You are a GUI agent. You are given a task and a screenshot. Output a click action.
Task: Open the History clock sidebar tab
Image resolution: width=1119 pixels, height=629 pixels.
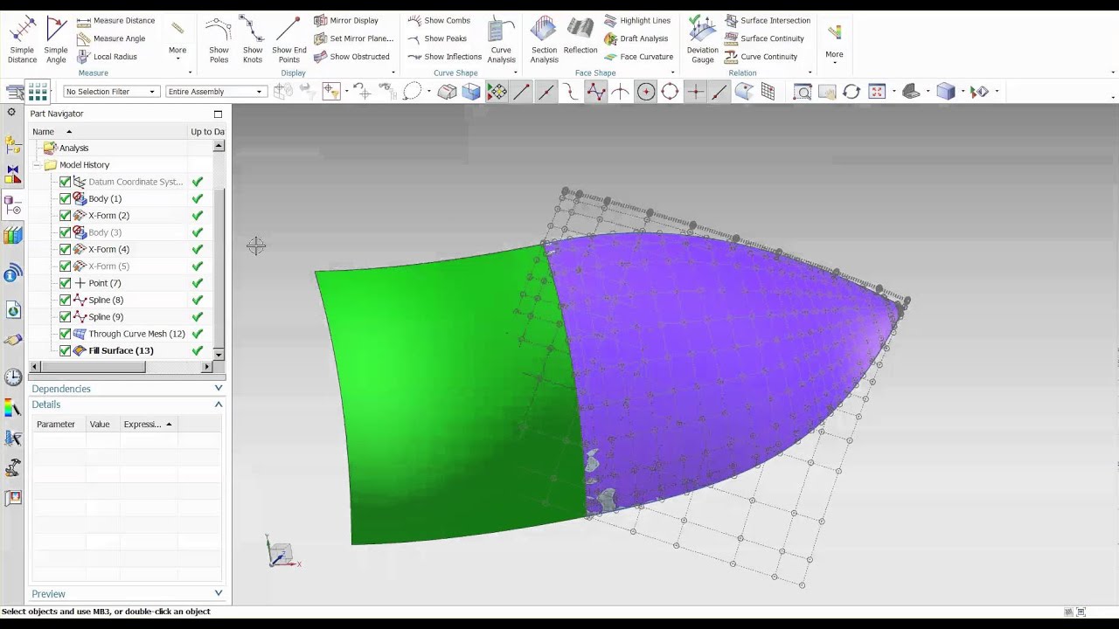click(13, 377)
